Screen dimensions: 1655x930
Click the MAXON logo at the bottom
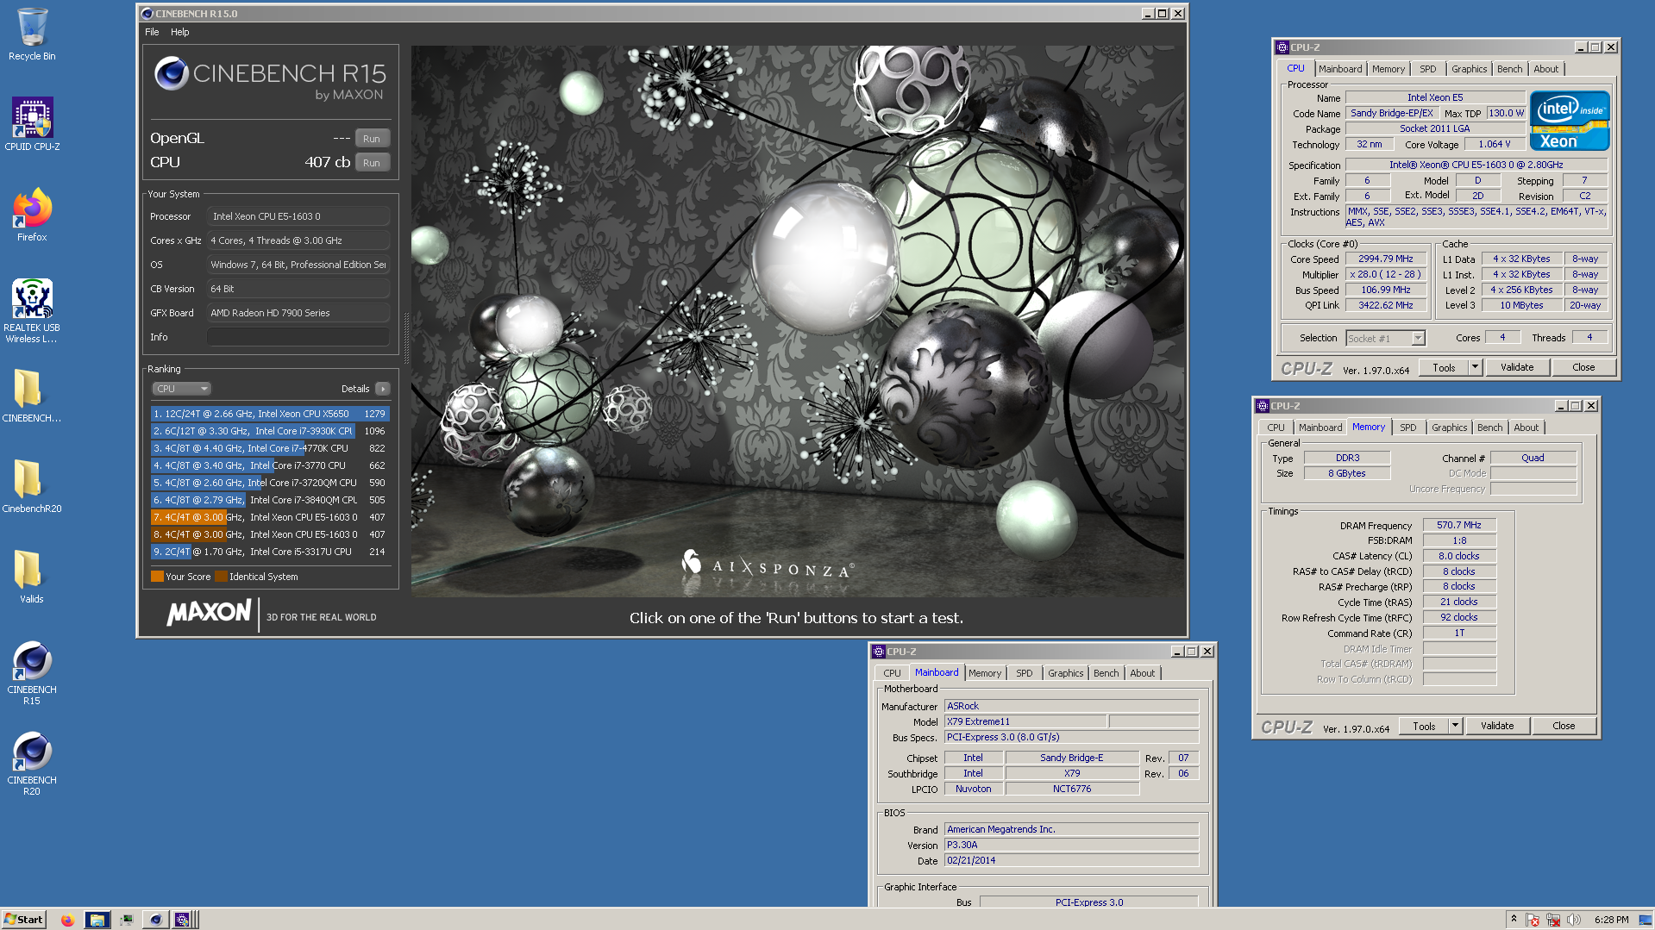(209, 613)
